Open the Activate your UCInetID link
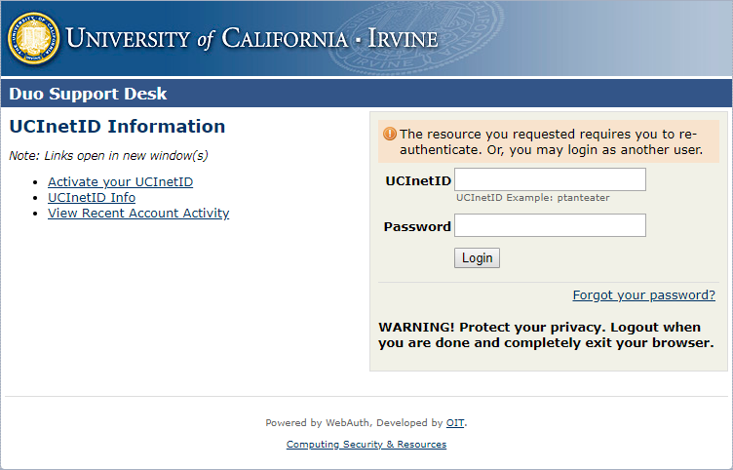Screen dimensions: 733x470 120,182
